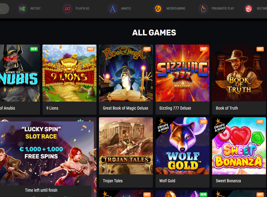267x197 pixels.
Task: Select the Pragmatic Play provider icon
Action: click(x=203, y=9)
